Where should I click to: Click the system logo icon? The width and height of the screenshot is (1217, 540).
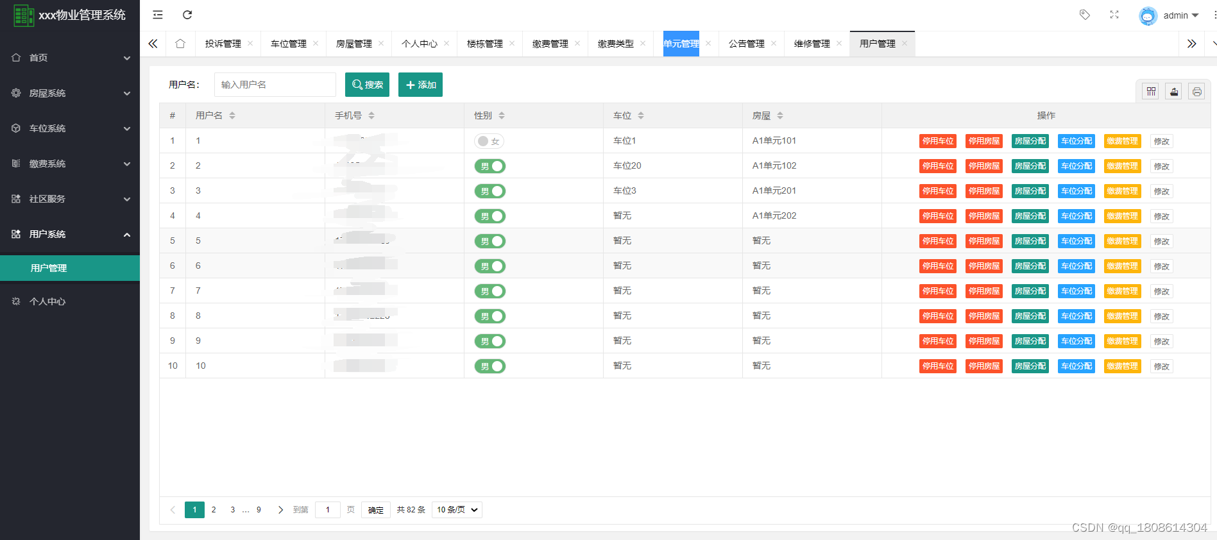click(24, 15)
